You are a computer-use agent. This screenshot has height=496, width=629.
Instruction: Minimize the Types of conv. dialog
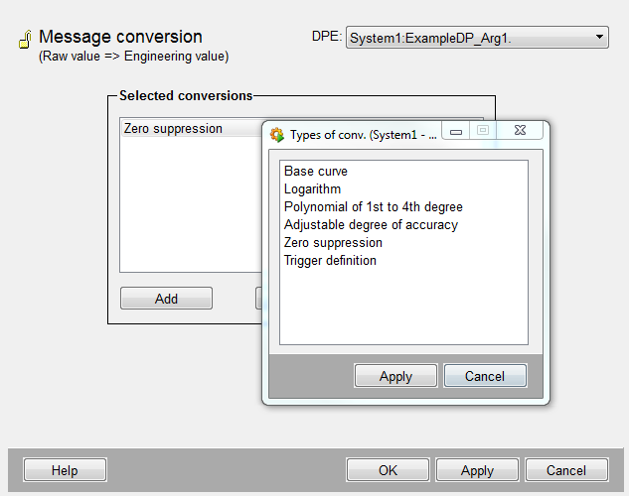456,130
